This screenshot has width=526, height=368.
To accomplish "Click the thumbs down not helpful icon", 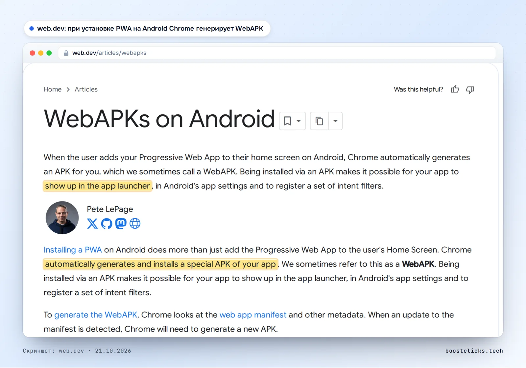I will pos(470,89).
